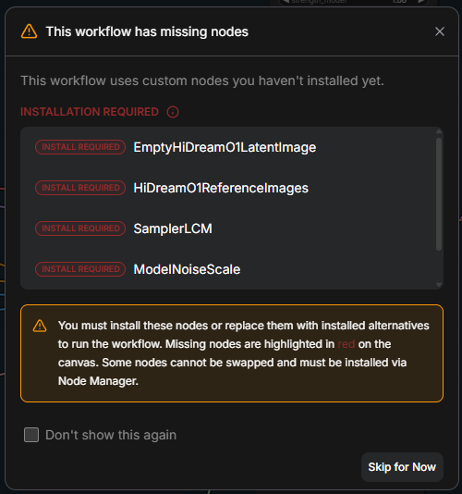Click Install Required badge for HiDreamO1ReferenceImages
Image resolution: width=462 pixels, height=494 pixels.
click(80, 188)
